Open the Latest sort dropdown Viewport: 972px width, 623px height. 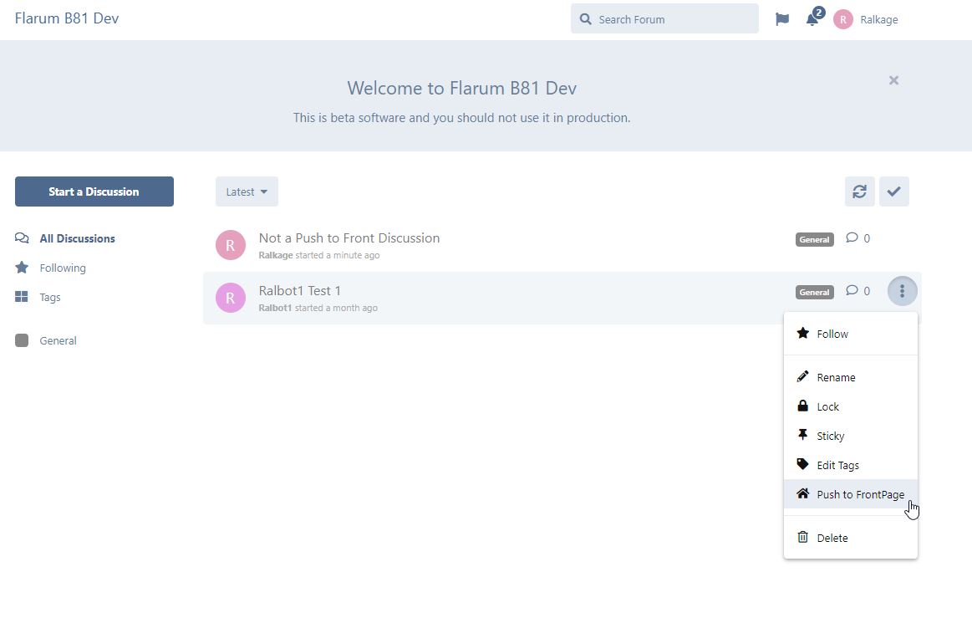[x=247, y=191]
